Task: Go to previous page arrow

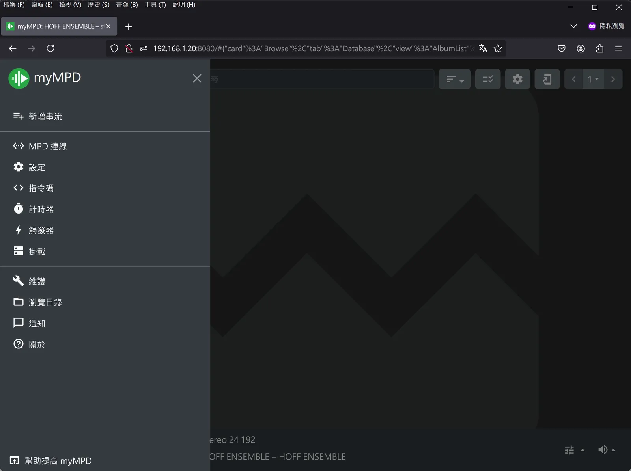Action: tap(574, 79)
